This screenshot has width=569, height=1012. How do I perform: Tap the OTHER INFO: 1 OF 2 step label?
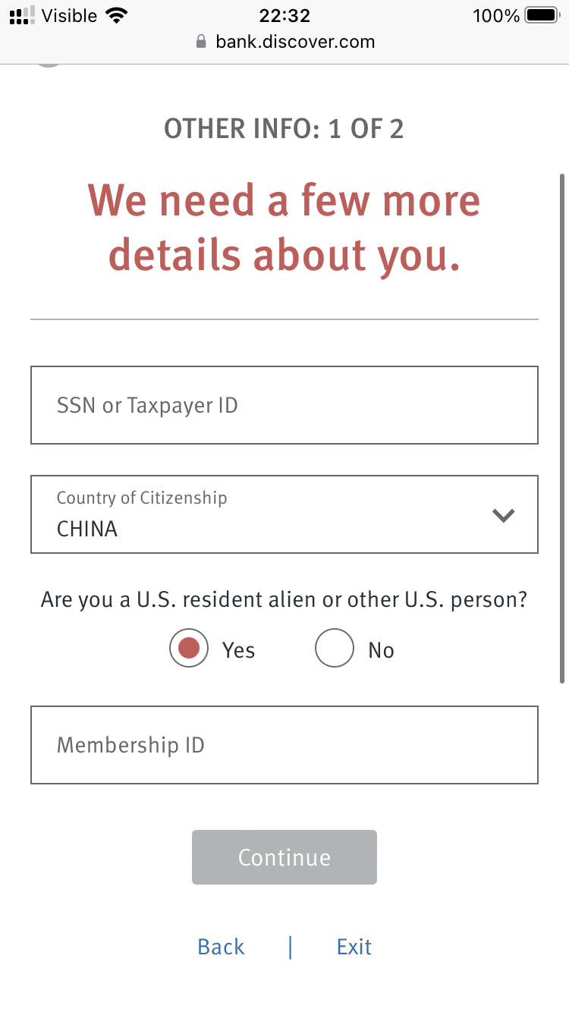coord(284,129)
